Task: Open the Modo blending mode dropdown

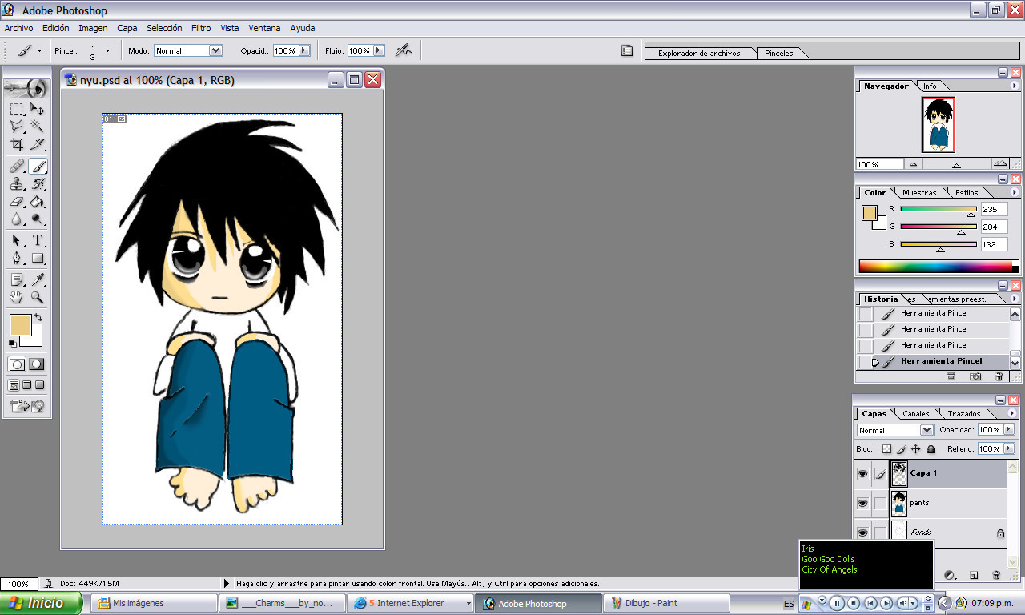Action: point(215,50)
